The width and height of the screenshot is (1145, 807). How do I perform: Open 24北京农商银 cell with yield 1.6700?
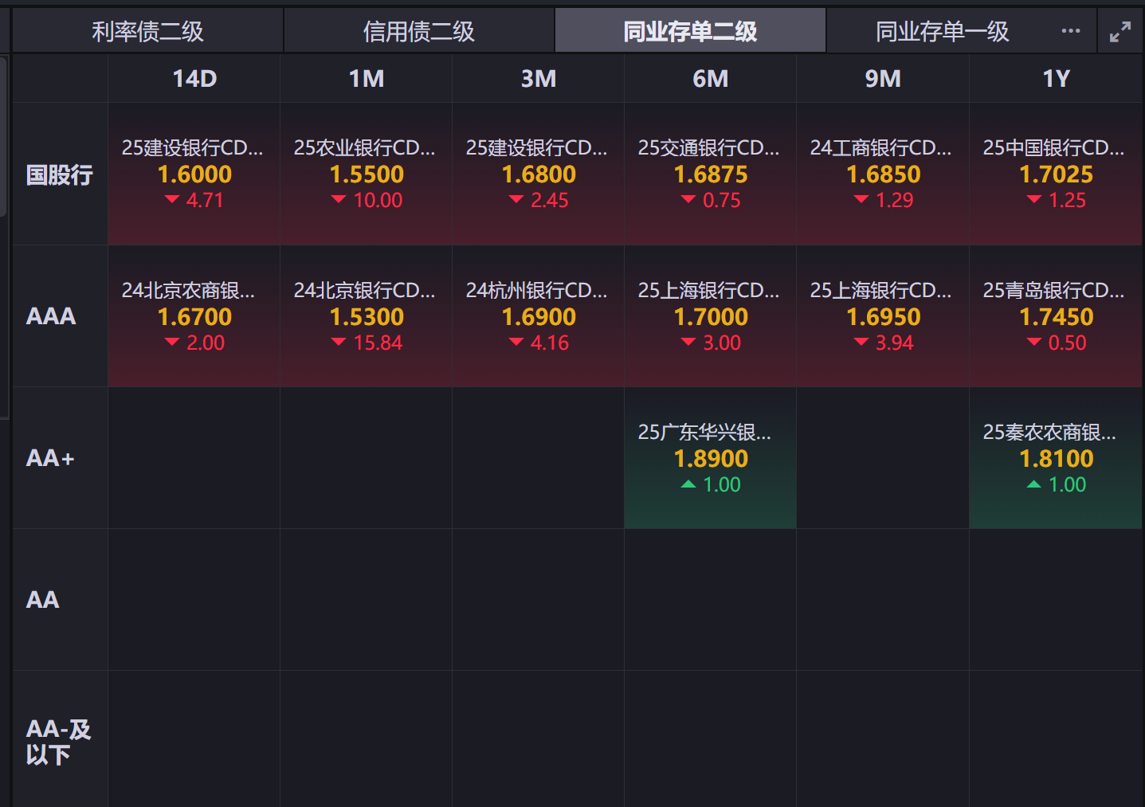point(194,316)
